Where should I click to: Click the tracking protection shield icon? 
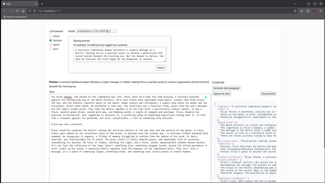[x=30, y=11]
